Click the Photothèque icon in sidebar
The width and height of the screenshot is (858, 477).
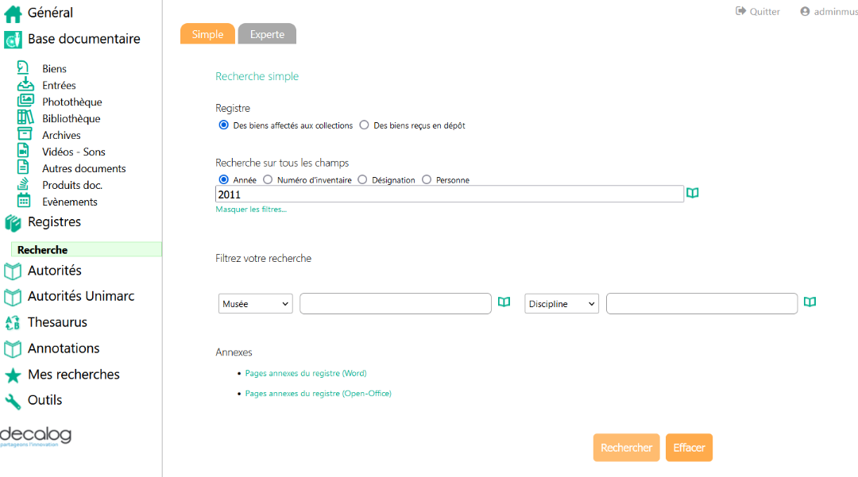tap(25, 102)
